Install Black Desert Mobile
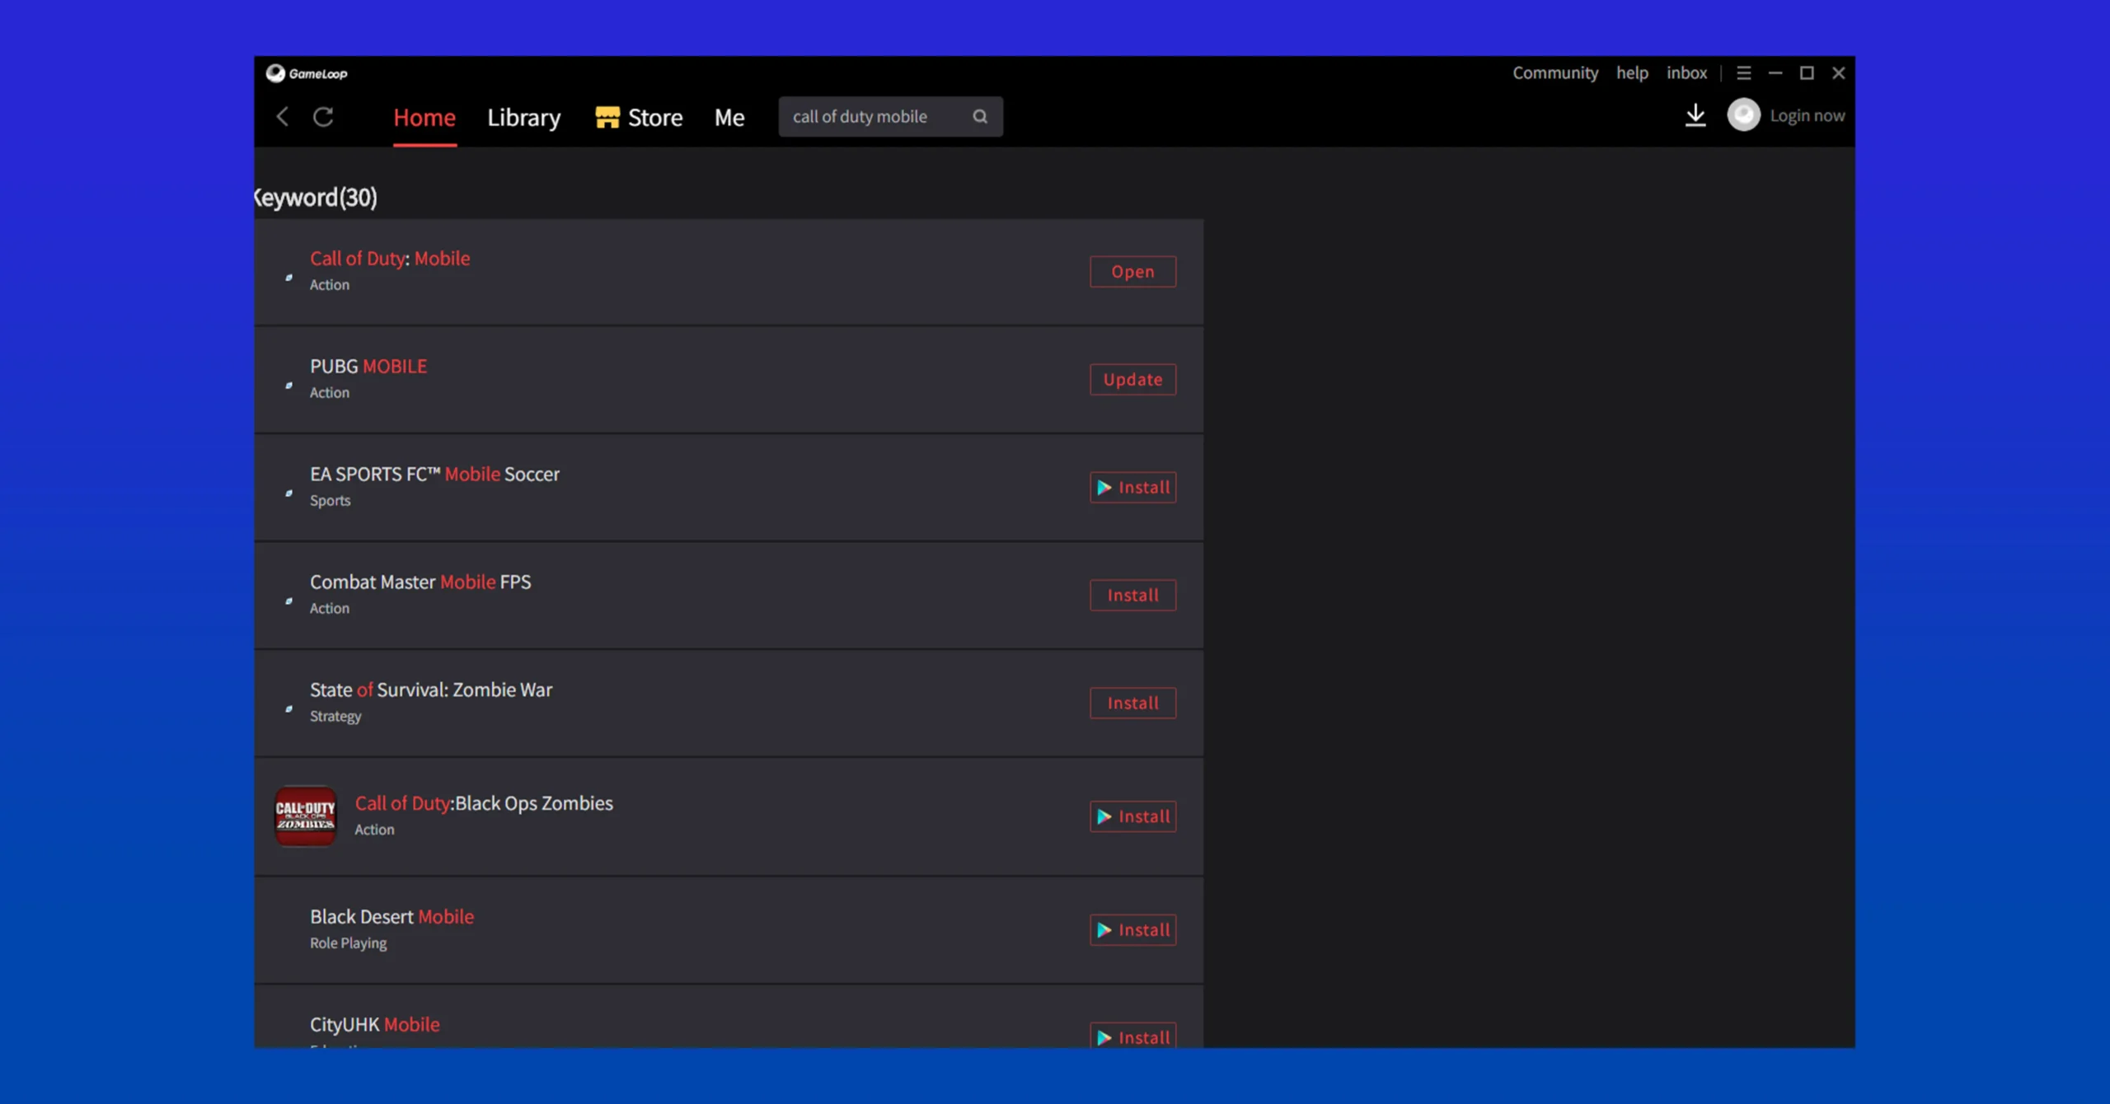Viewport: 2110px width, 1104px height. tap(1132, 931)
